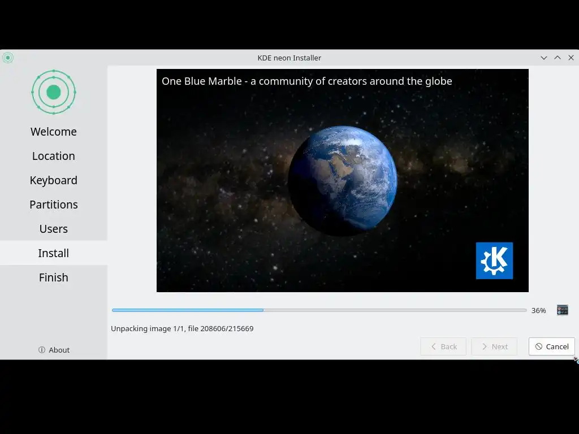
Task: Select the Keyboard step
Action: (54, 180)
